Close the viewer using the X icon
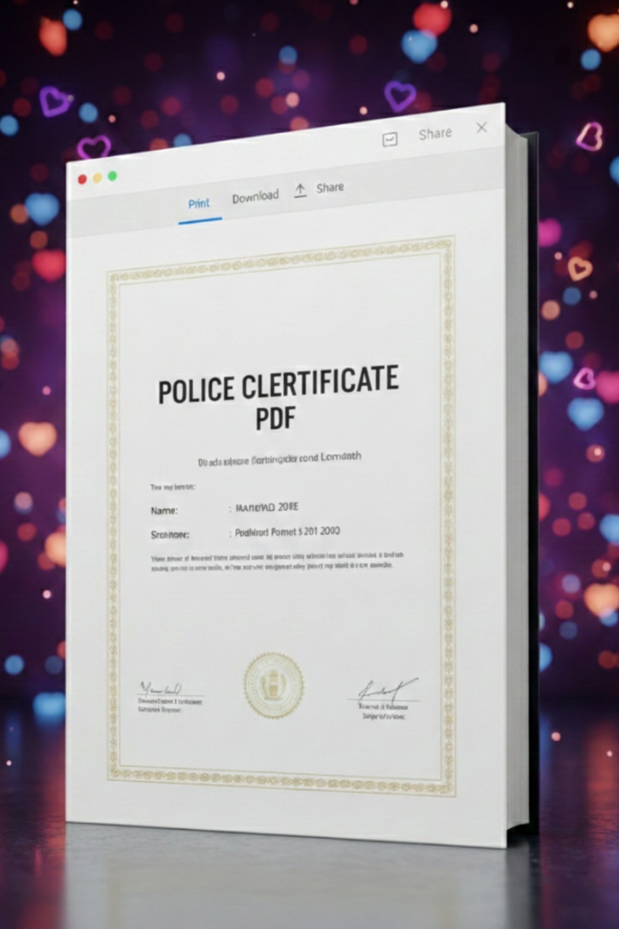Screen dimensions: 619x929 pyautogui.click(x=481, y=128)
